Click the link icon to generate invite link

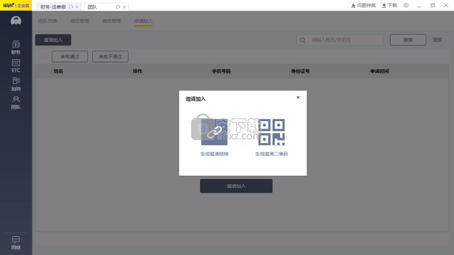tap(214, 132)
